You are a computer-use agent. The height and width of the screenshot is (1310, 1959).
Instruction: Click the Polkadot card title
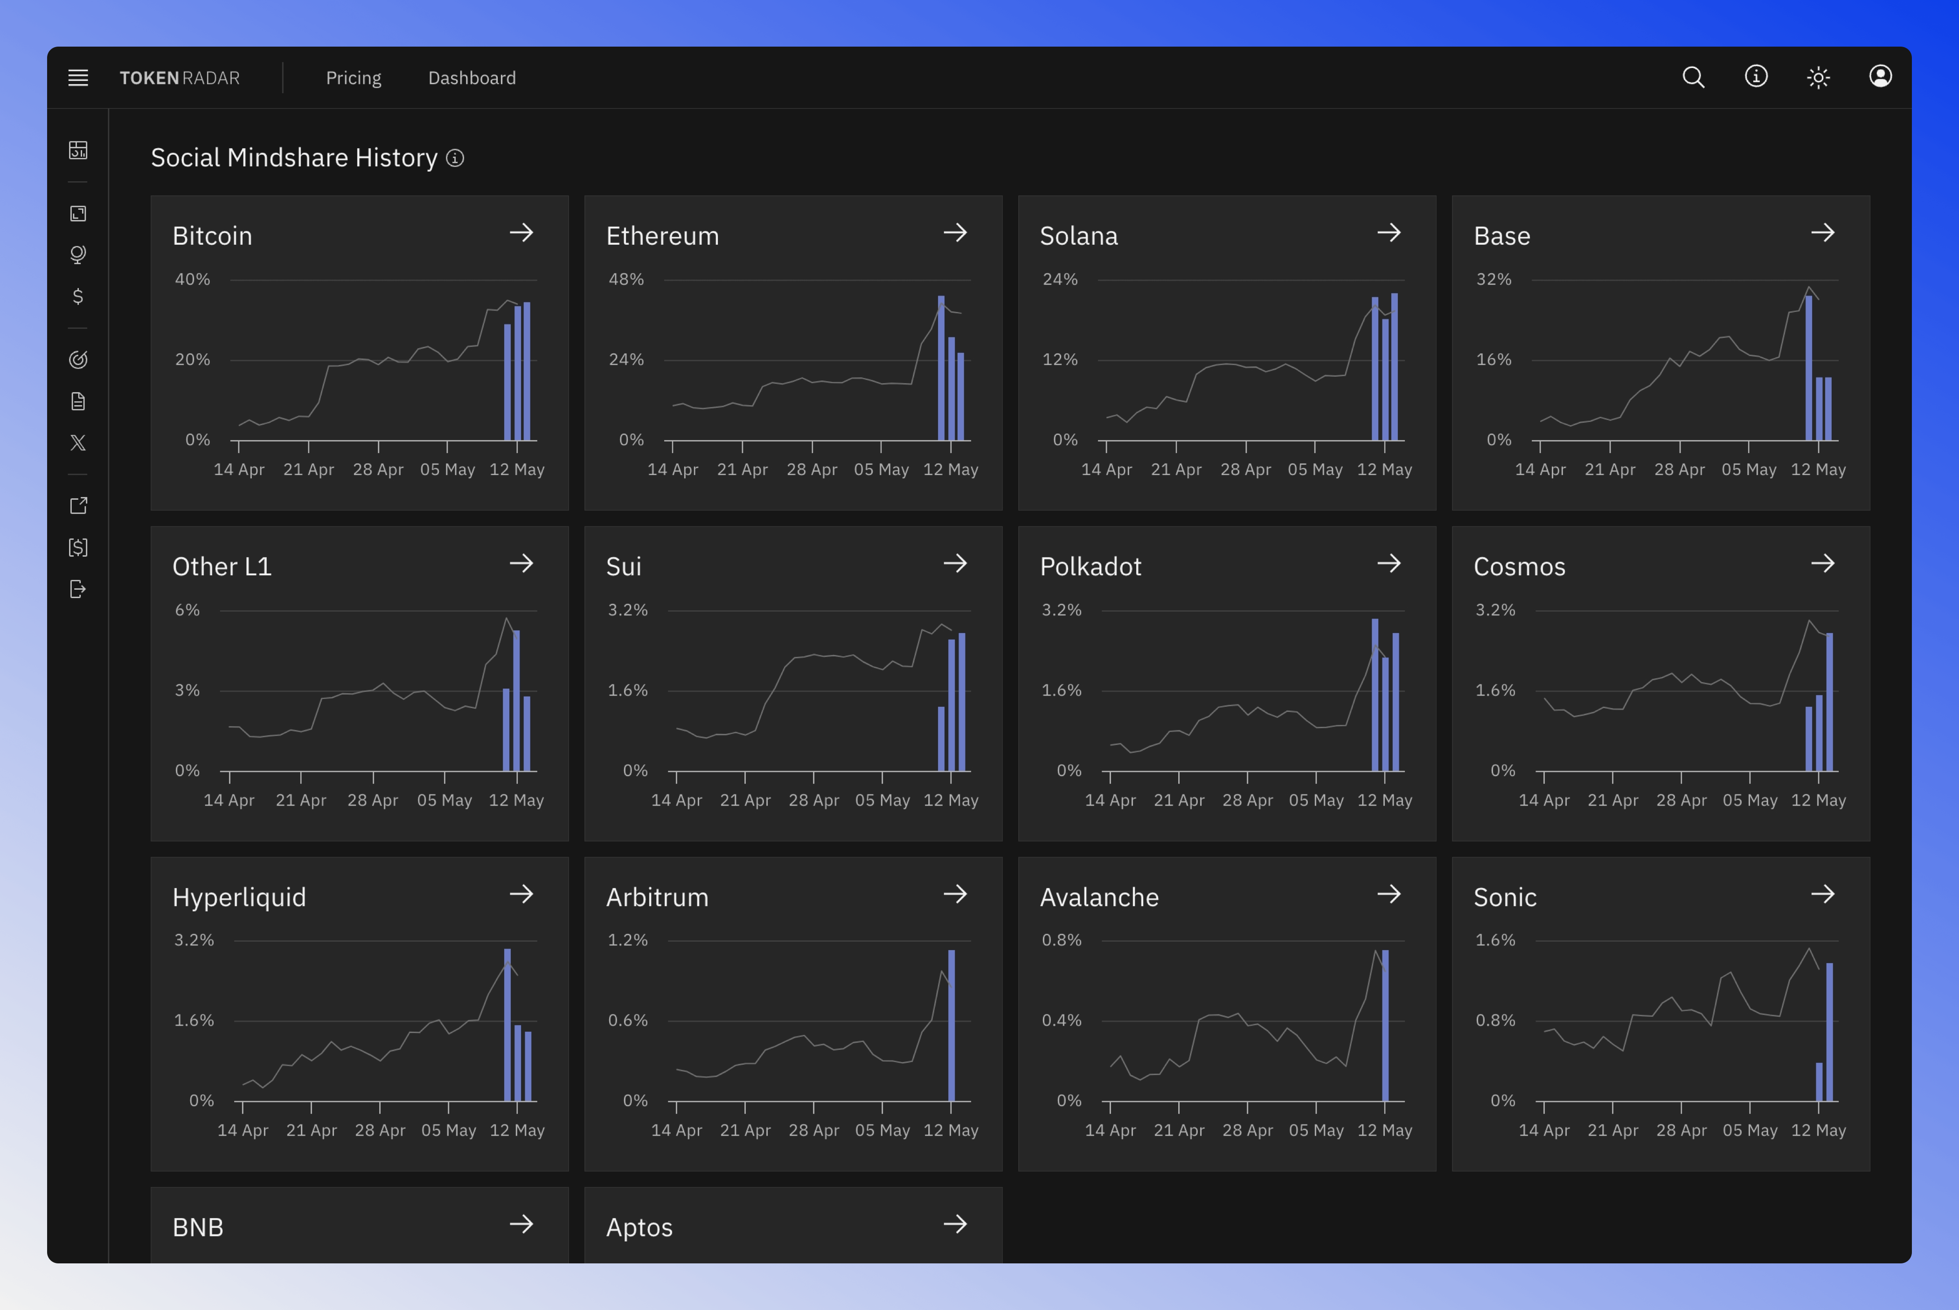(x=1090, y=567)
